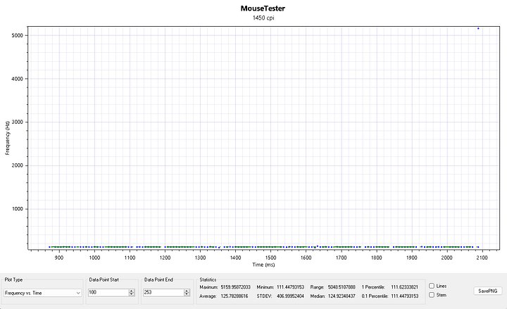Click the Statistics group label

pos(208,279)
